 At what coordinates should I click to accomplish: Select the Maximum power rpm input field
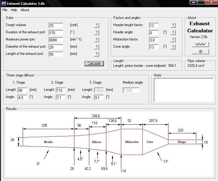click(x=56, y=40)
